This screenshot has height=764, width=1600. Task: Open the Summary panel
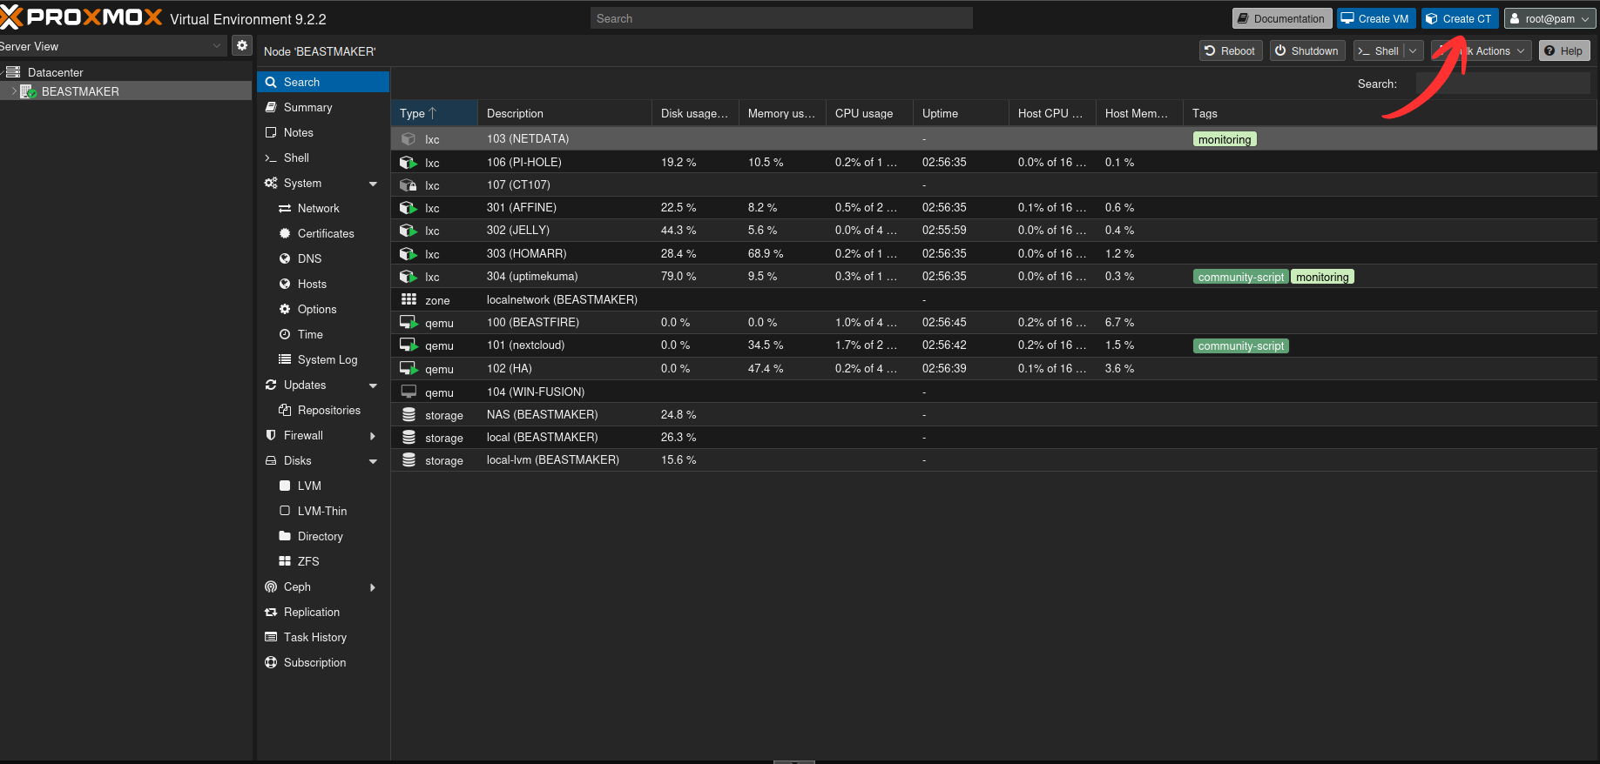[x=323, y=108]
